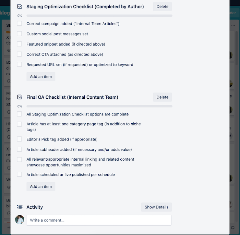The height and width of the screenshot is (235, 240).
Task: Tick 'Featured snippet added' checkbox
Action: tap(20, 44)
